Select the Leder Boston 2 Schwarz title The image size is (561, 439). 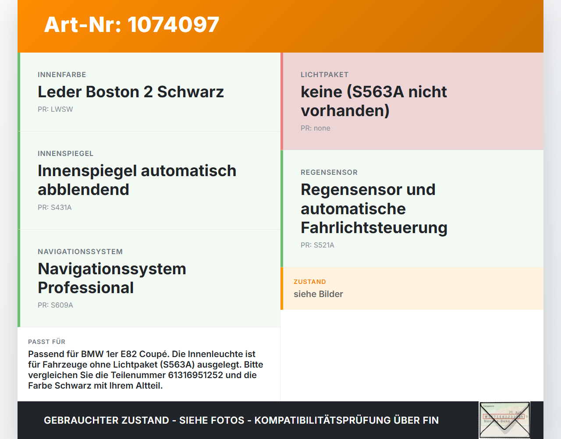tap(131, 92)
